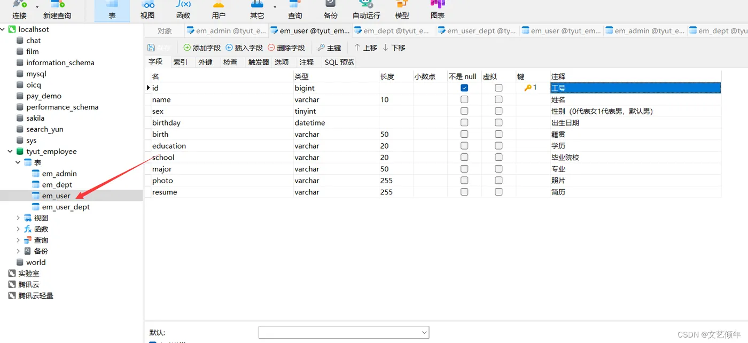Viewport: 748px width, 343px height.
Task: Open the 连接 dropdown arrow
Action: click(37, 7)
